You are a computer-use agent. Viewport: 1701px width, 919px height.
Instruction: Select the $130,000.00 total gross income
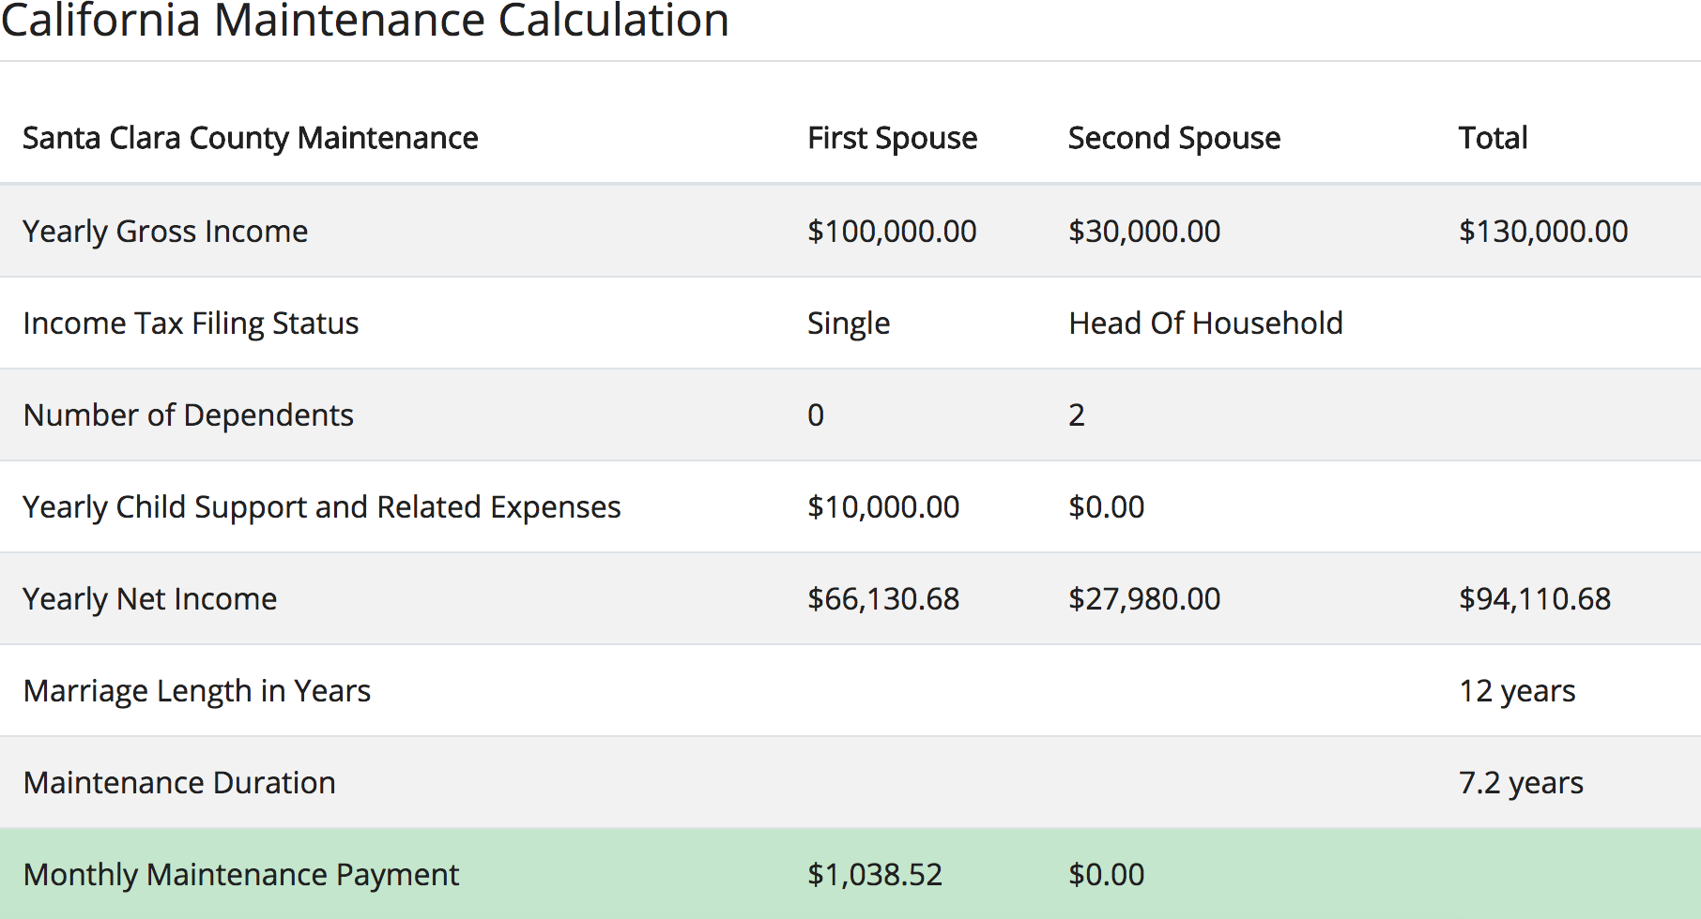click(x=1542, y=231)
